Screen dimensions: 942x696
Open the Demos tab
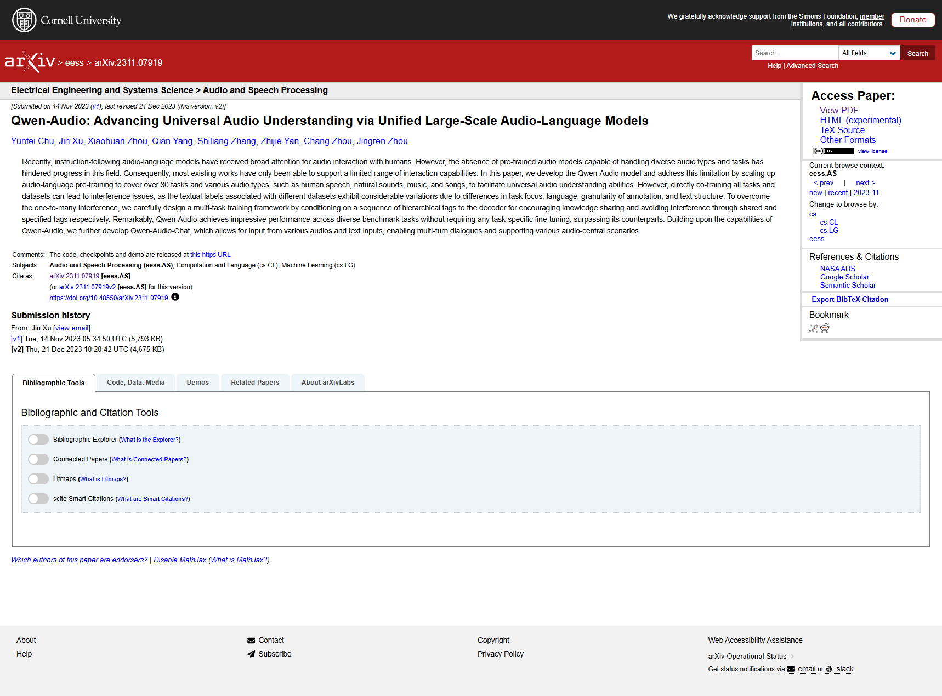tap(198, 383)
